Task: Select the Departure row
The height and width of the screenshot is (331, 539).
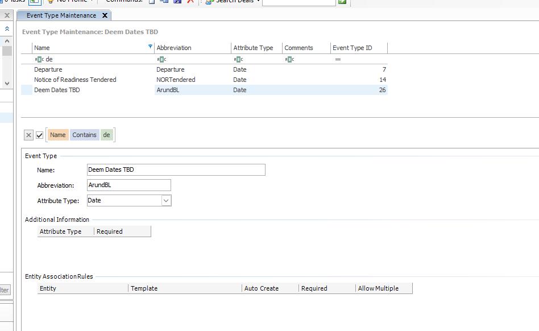Action: click(48, 69)
